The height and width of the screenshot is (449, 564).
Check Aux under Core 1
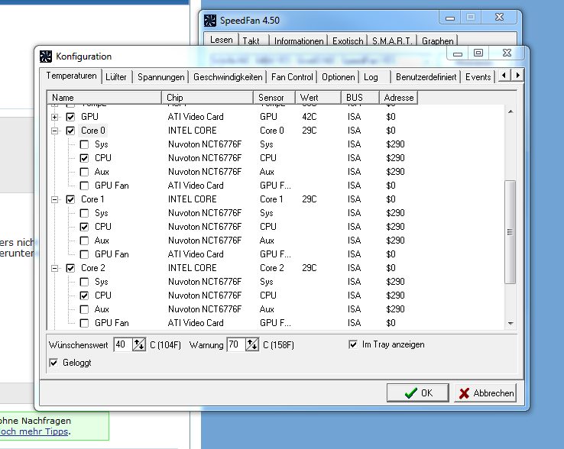point(84,241)
